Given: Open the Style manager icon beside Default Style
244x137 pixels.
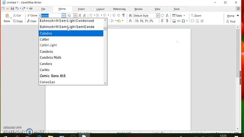Looking at the screenshot, I should 130,16.
